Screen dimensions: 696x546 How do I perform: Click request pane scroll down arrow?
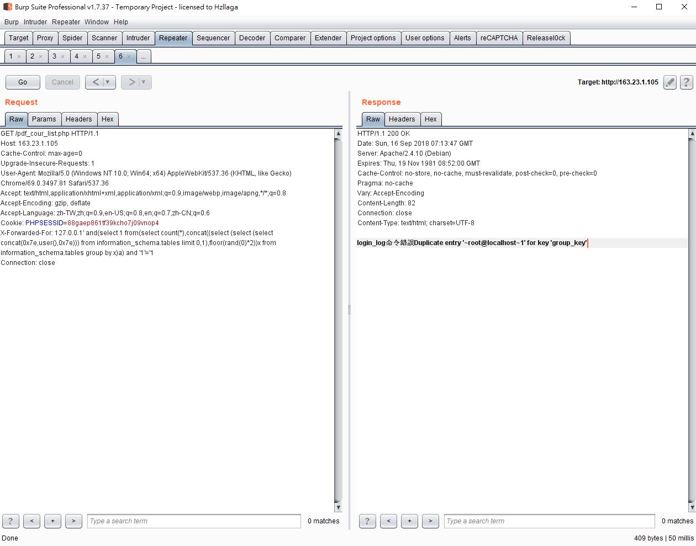[339, 507]
